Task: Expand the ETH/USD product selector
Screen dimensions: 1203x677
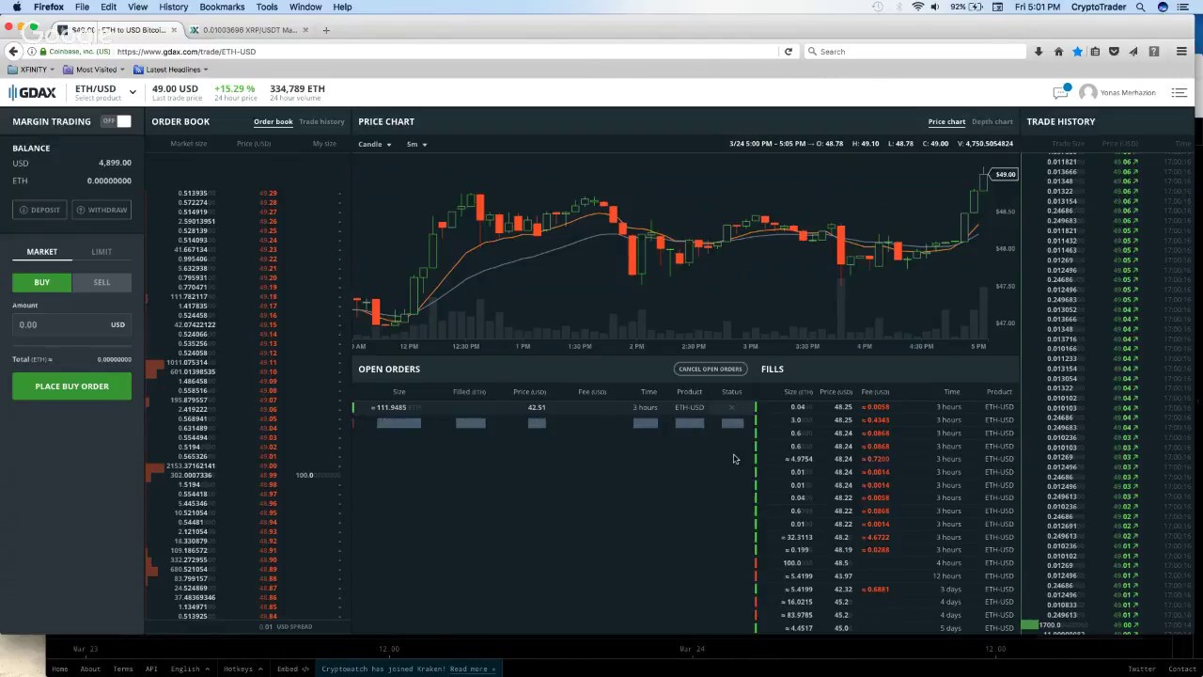Action: tap(133, 92)
